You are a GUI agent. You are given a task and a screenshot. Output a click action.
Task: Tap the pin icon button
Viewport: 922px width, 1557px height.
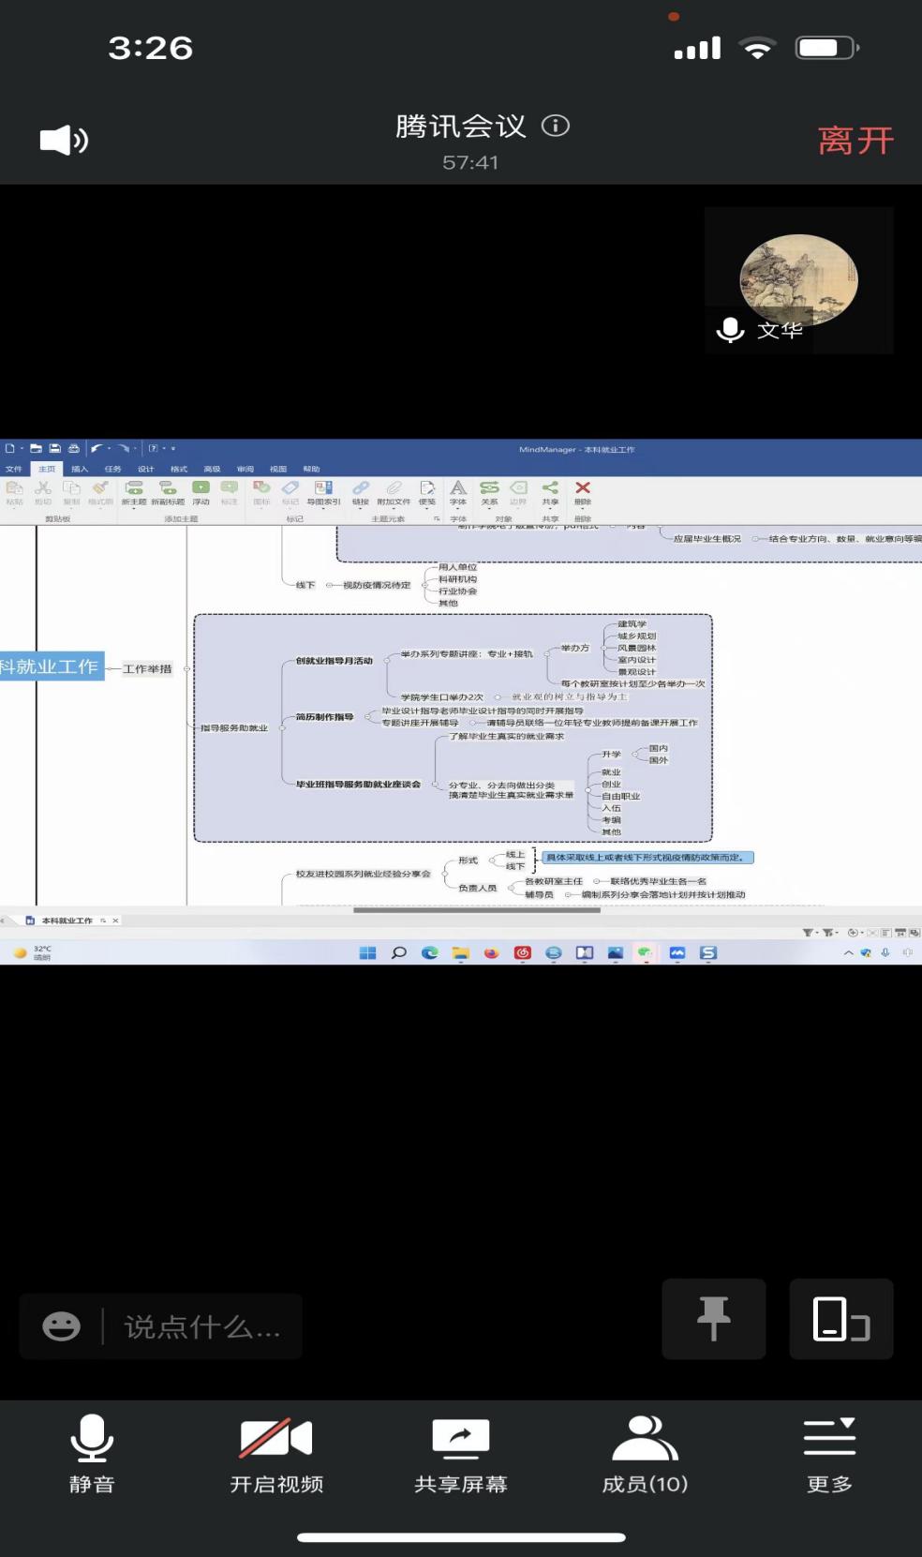point(713,1318)
